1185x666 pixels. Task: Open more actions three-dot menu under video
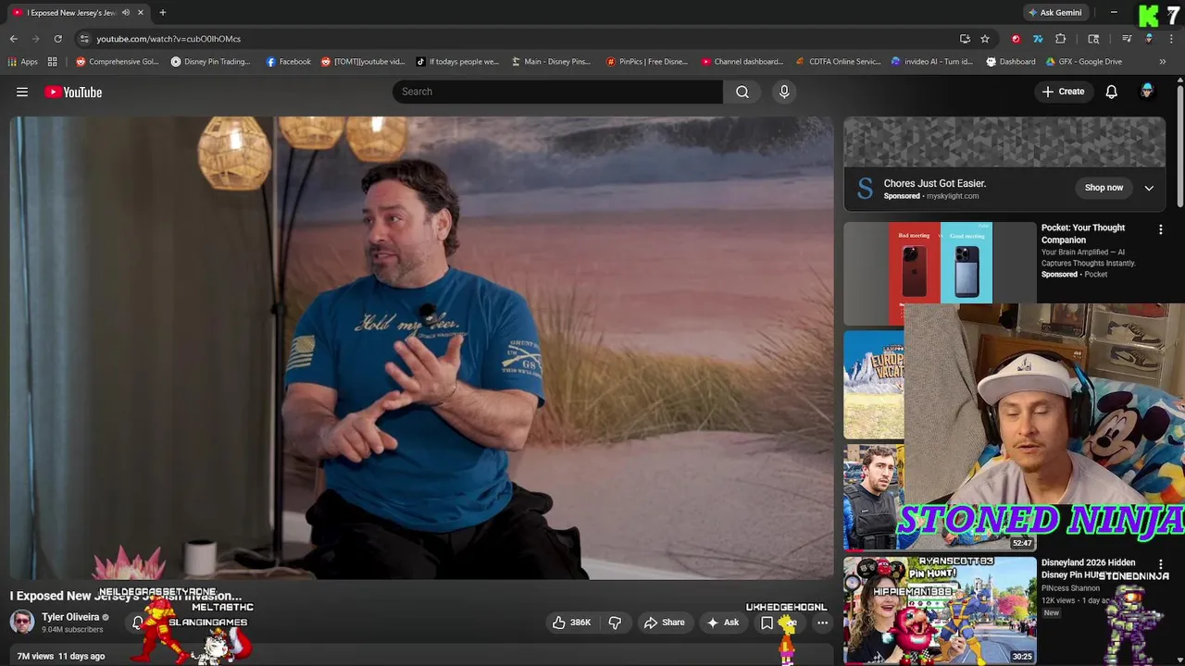click(x=822, y=623)
